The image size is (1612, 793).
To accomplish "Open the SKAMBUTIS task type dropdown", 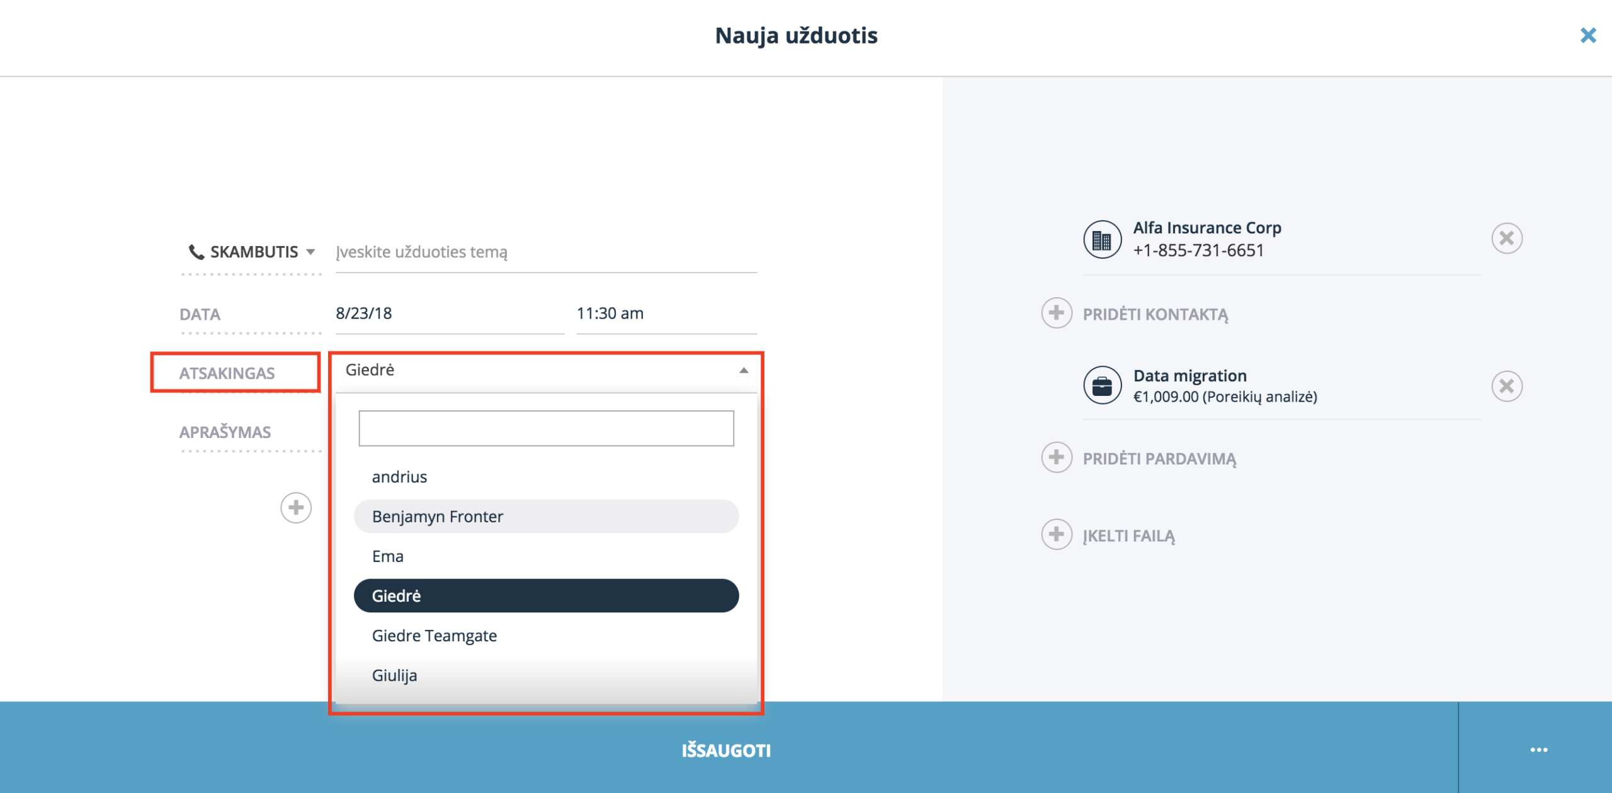I will point(252,252).
